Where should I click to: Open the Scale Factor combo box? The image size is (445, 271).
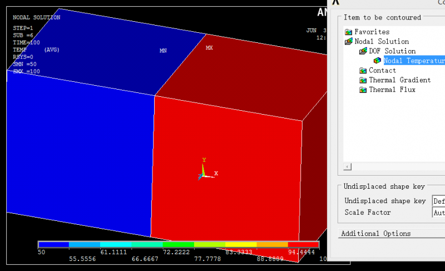point(439,212)
